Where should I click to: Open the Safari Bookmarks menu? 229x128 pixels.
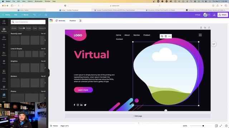tap(39, 1)
